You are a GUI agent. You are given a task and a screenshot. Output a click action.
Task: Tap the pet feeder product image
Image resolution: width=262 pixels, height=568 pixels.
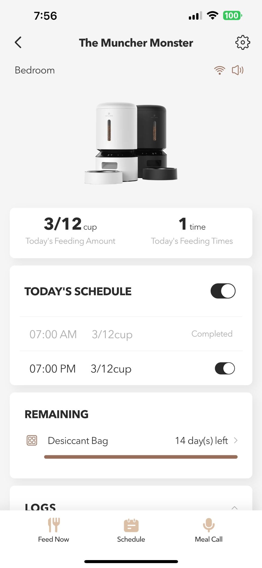tap(131, 143)
